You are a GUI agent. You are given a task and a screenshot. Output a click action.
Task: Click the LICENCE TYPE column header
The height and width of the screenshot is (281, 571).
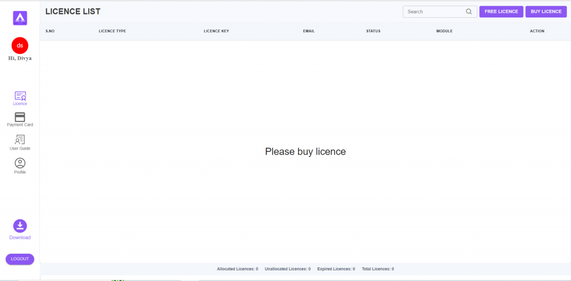pyautogui.click(x=112, y=31)
